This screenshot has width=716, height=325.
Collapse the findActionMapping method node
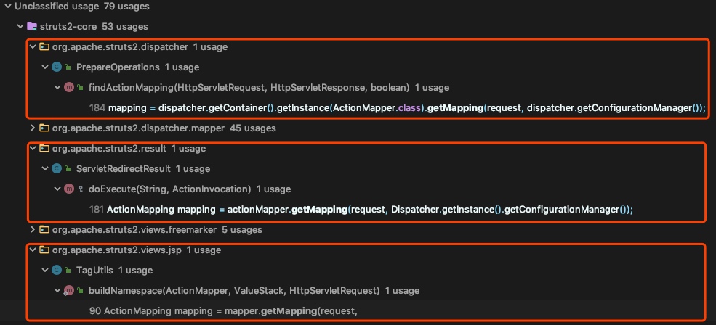[57, 87]
